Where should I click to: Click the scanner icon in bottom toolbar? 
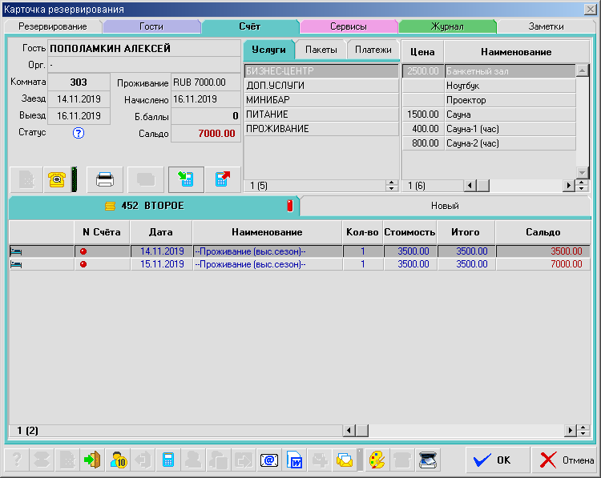pos(430,460)
